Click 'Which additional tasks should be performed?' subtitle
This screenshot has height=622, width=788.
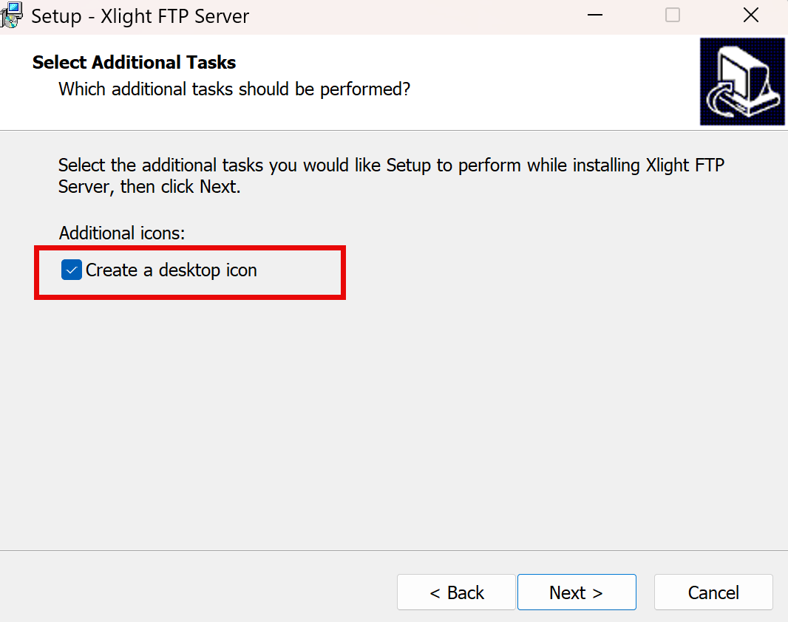point(234,89)
